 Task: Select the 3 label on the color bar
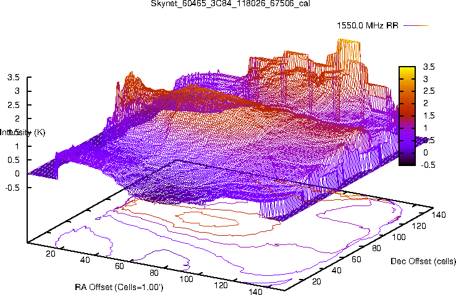click(426, 79)
